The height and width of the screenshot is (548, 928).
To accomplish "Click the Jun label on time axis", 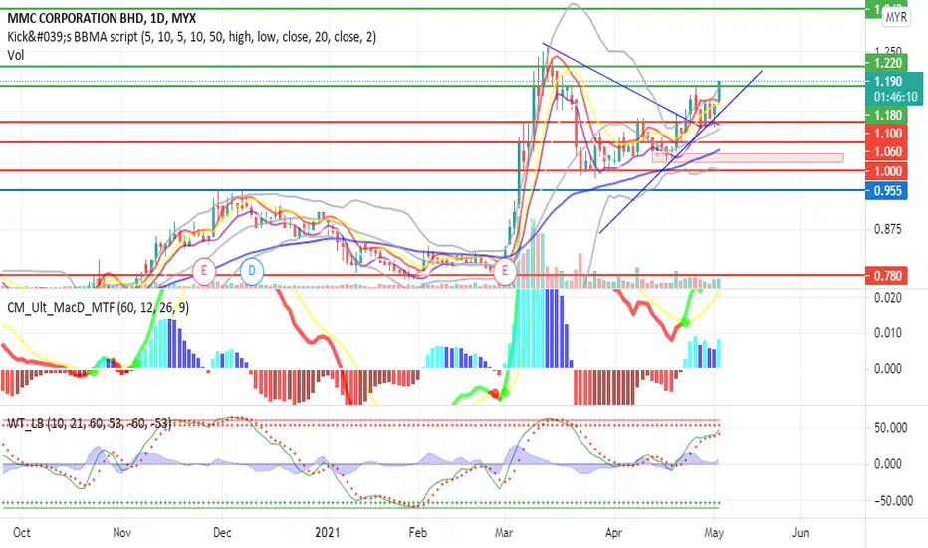I will (x=800, y=533).
